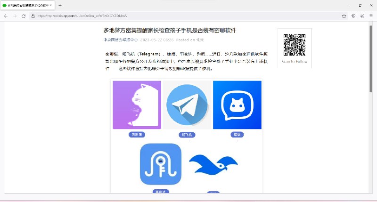This screenshot has height=202, width=377.
Task: Click the Telegram paper plane icon
Action: [187, 105]
